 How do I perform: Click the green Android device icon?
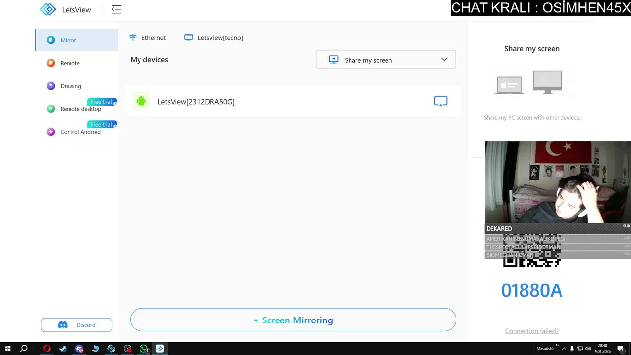tap(141, 101)
